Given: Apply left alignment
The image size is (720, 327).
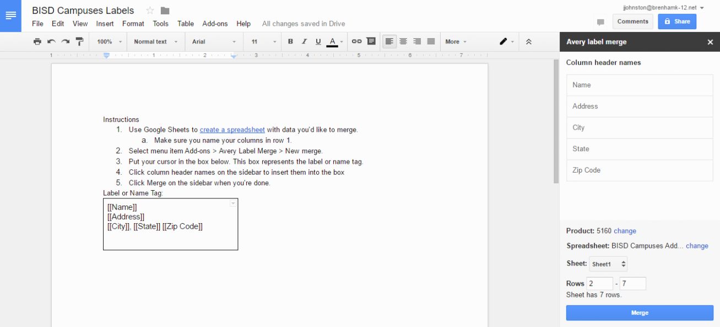Looking at the screenshot, I should click(389, 41).
